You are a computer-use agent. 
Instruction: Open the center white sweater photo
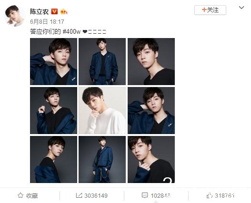(102, 110)
